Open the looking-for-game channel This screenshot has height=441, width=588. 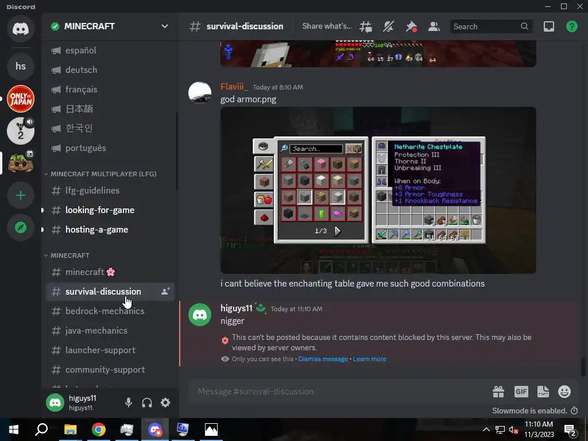[x=110, y=210]
